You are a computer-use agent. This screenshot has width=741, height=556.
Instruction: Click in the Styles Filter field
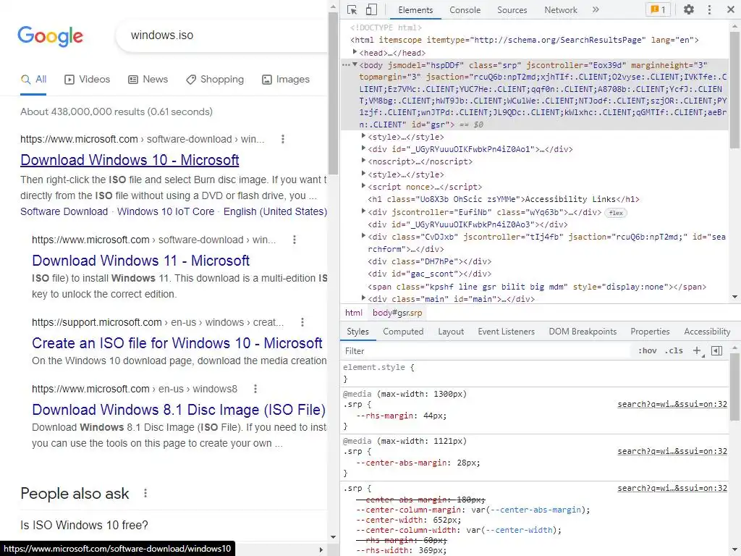click(x=487, y=351)
